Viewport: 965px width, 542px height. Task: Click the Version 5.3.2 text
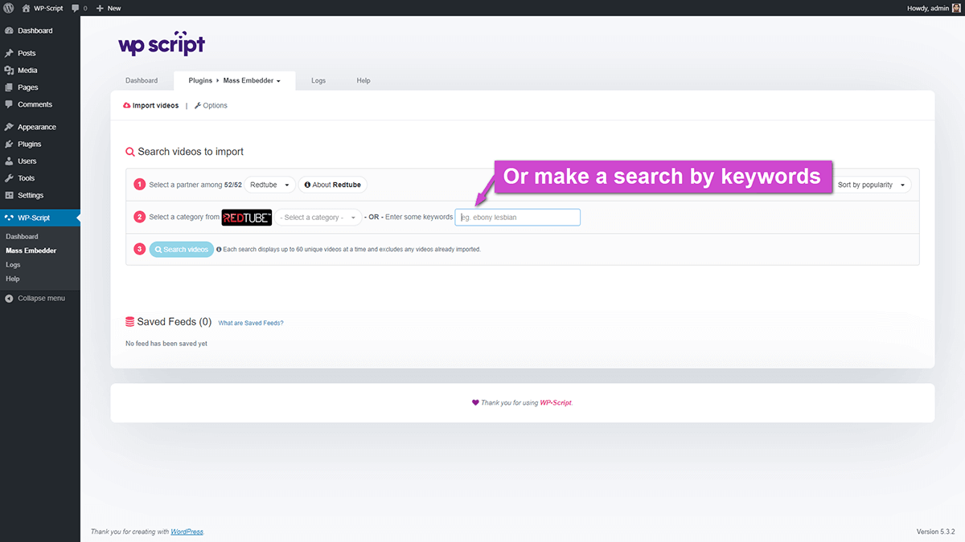click(938, 532)
